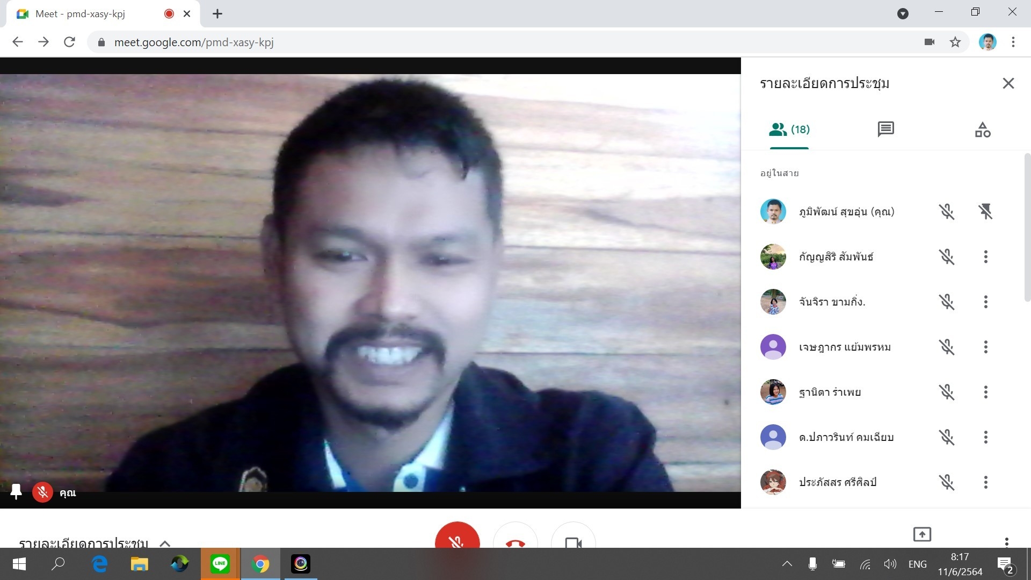
Task: Click the muted mic icon beside เจษฎากร แย้มพรหม
Action: click(x=947, y=347)
